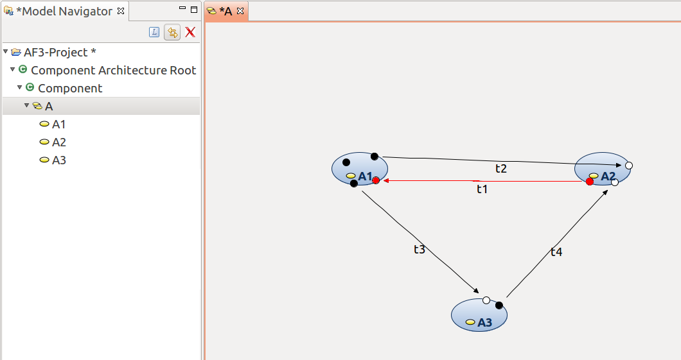The image size is (681, 360).
Task: Click the green icon beside Component
Action: pyautogui.click(x=30, y=88)
